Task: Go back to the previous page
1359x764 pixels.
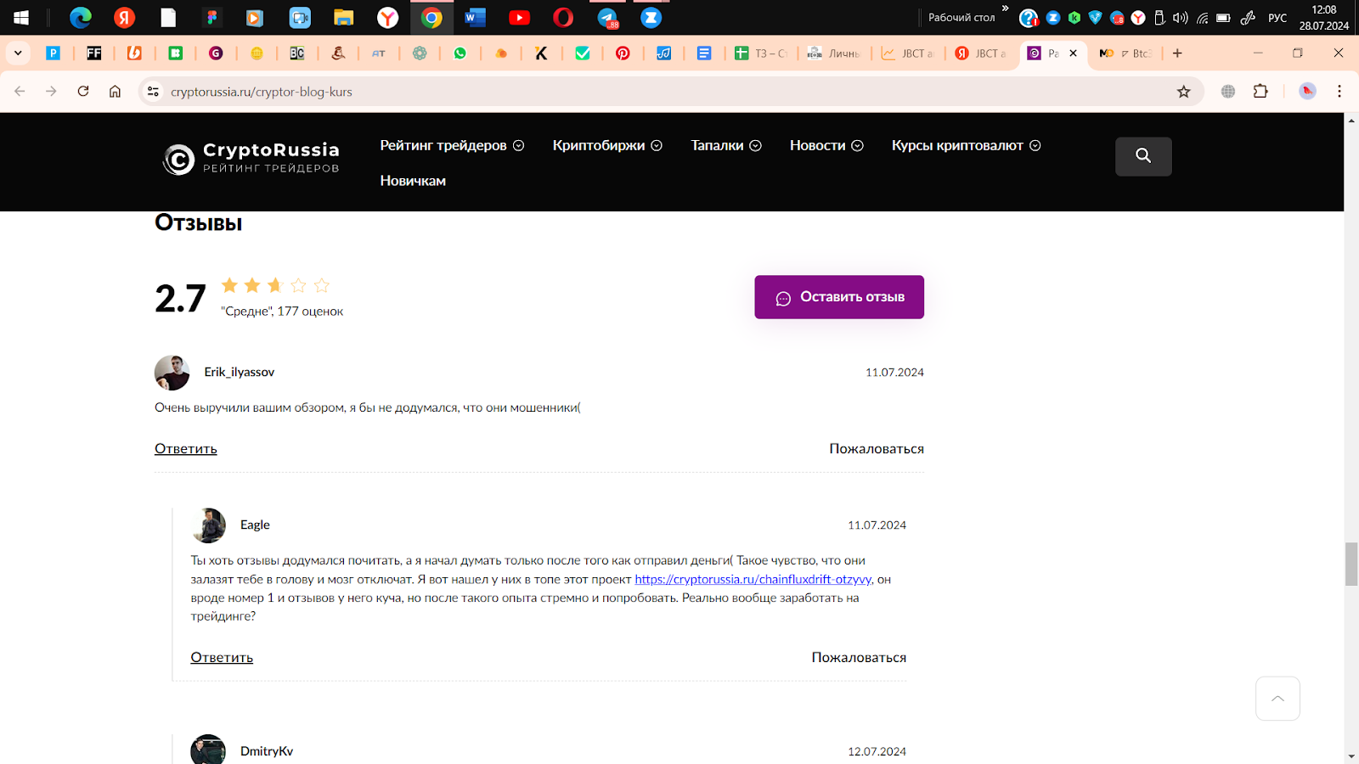Action: [20, 91]
